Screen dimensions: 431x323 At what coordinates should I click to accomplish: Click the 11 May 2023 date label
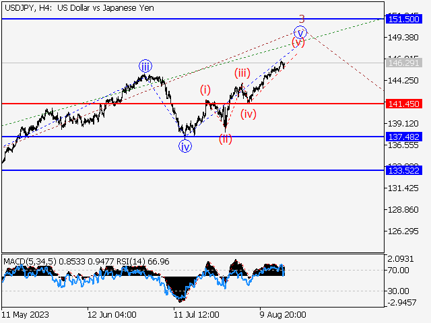(x=26, y=315)
